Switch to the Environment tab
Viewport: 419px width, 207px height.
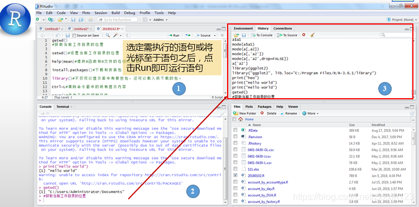pos(243,28)
